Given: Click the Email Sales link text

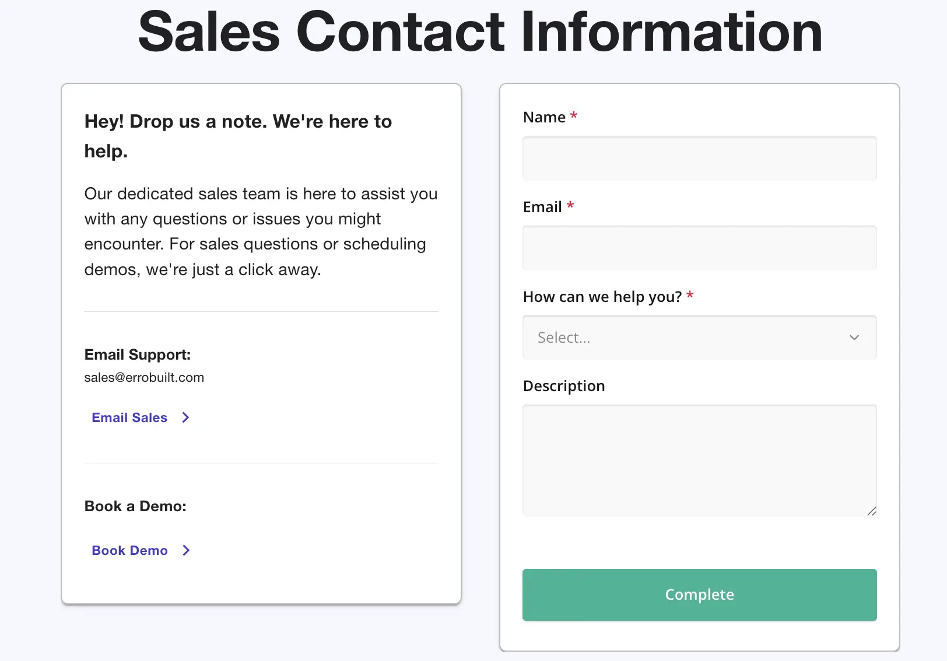Looking at the screenshot, I should tap(129, 417).
